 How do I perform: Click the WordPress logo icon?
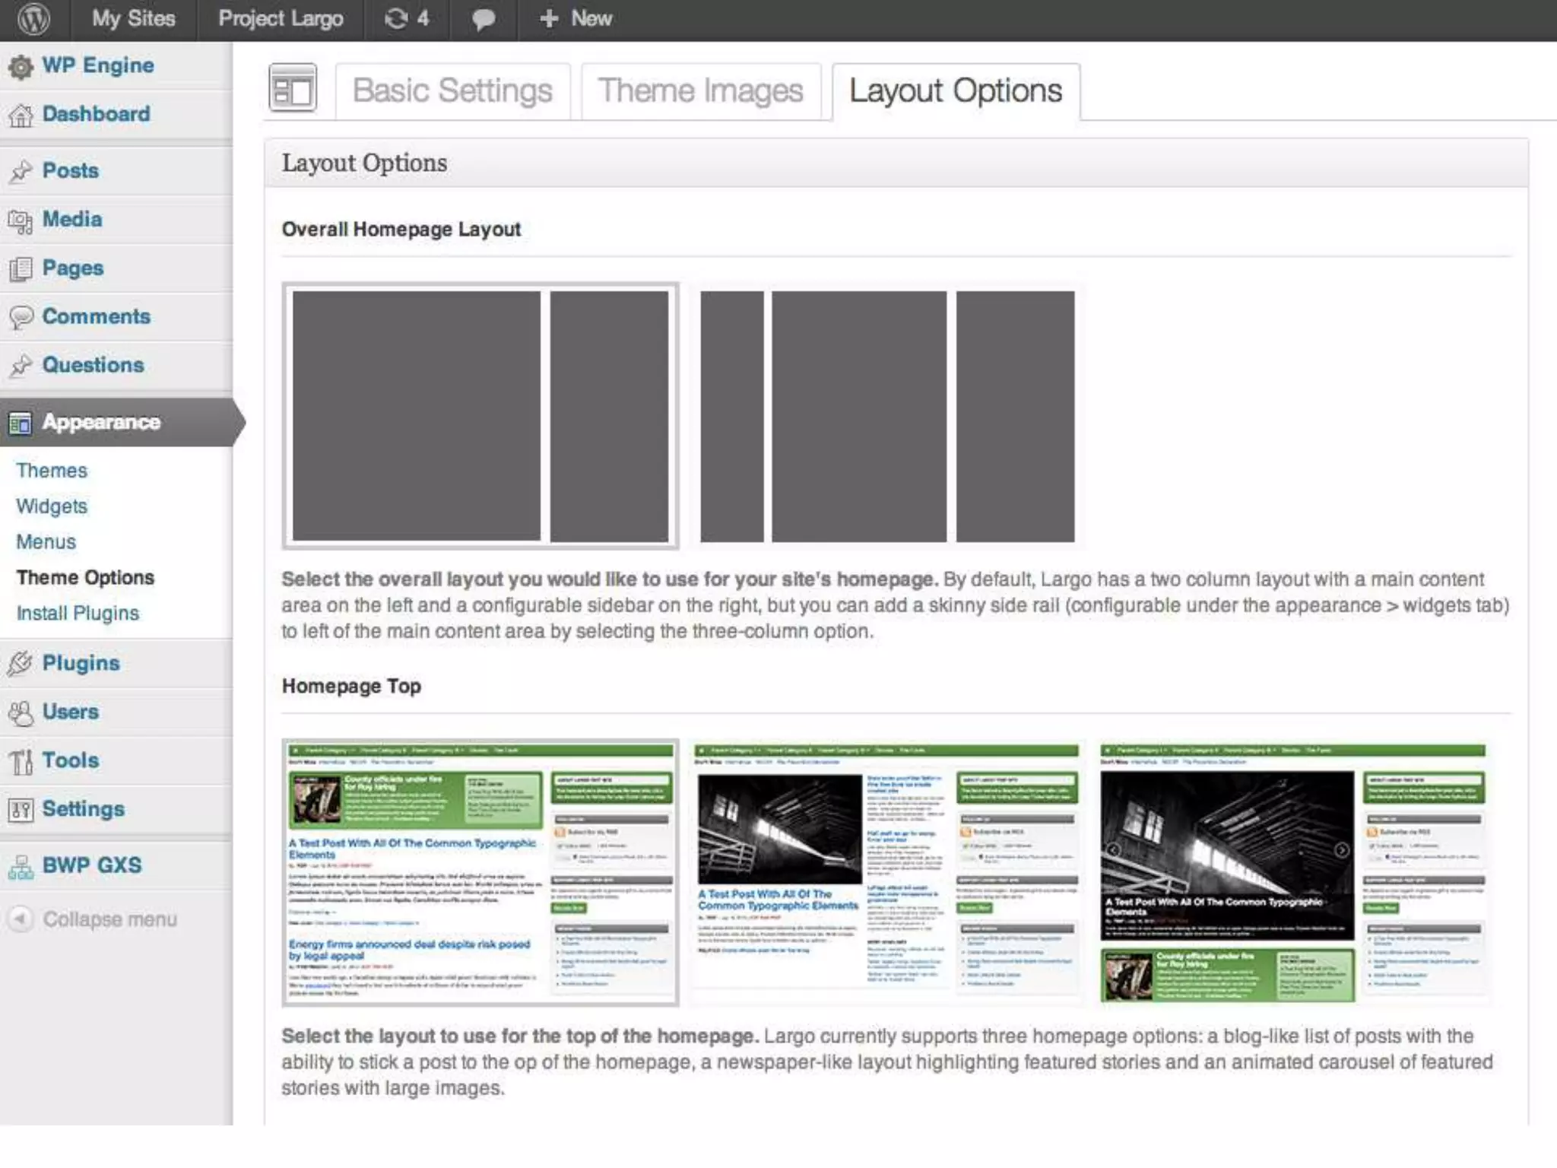[x=33, y=19]
